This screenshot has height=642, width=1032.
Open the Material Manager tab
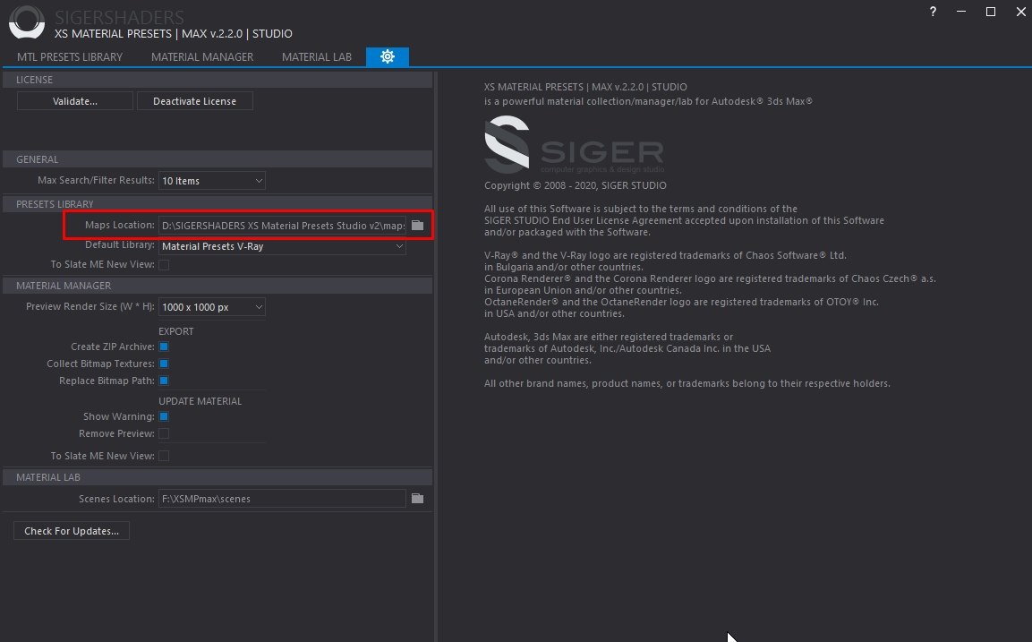click(x=202, y=56)
